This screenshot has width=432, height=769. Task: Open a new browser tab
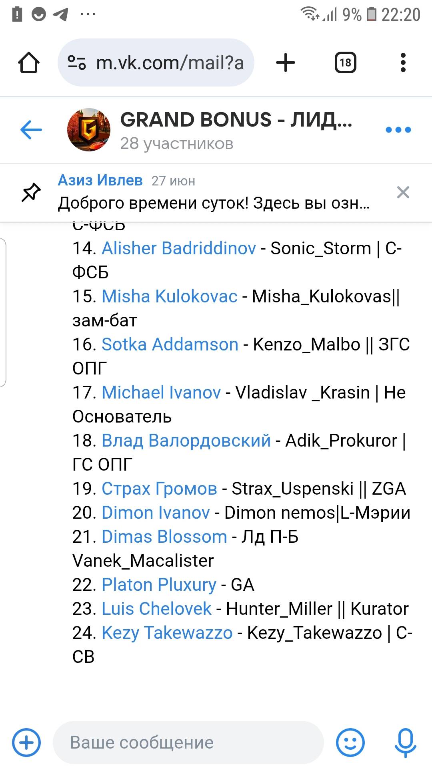pyautogui.click(x=286, y=63)
